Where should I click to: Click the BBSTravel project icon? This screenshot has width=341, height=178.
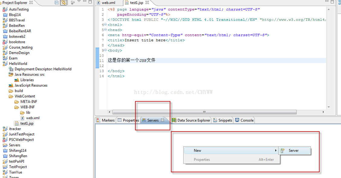tap(5, 20)
